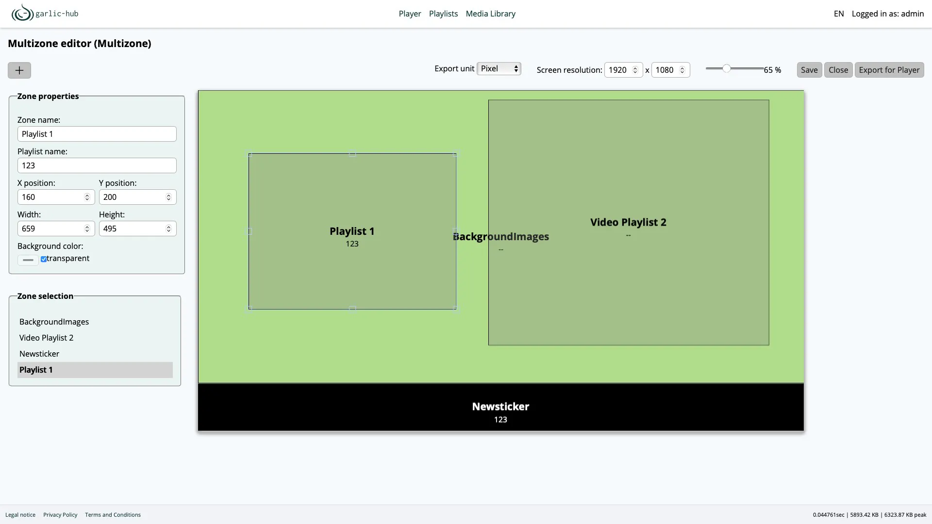Viewport: 932px width, 524px height.
Task: Click the Multizone editor heading
Action: [x=80, y=44]
